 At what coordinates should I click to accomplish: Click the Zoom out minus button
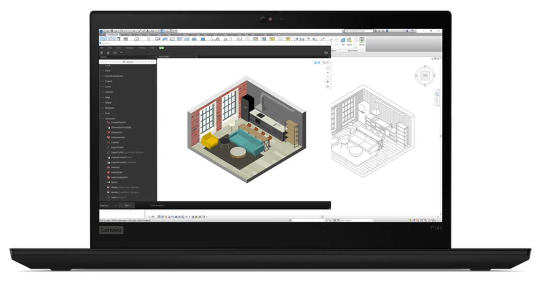coord(328,77)
